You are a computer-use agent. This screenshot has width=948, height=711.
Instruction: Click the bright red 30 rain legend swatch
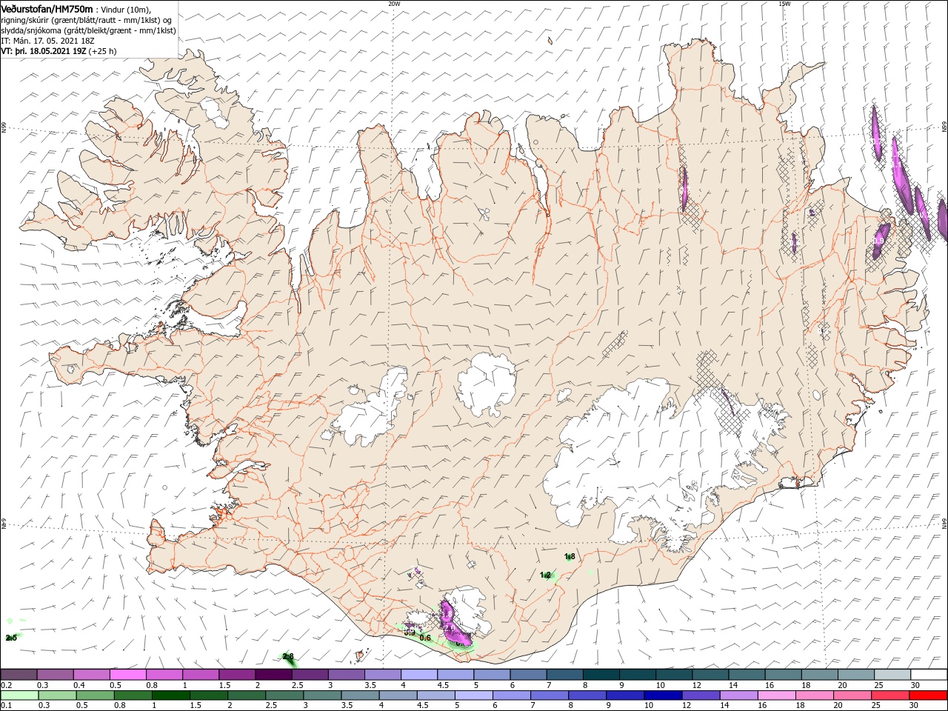[x=927, y=695]
